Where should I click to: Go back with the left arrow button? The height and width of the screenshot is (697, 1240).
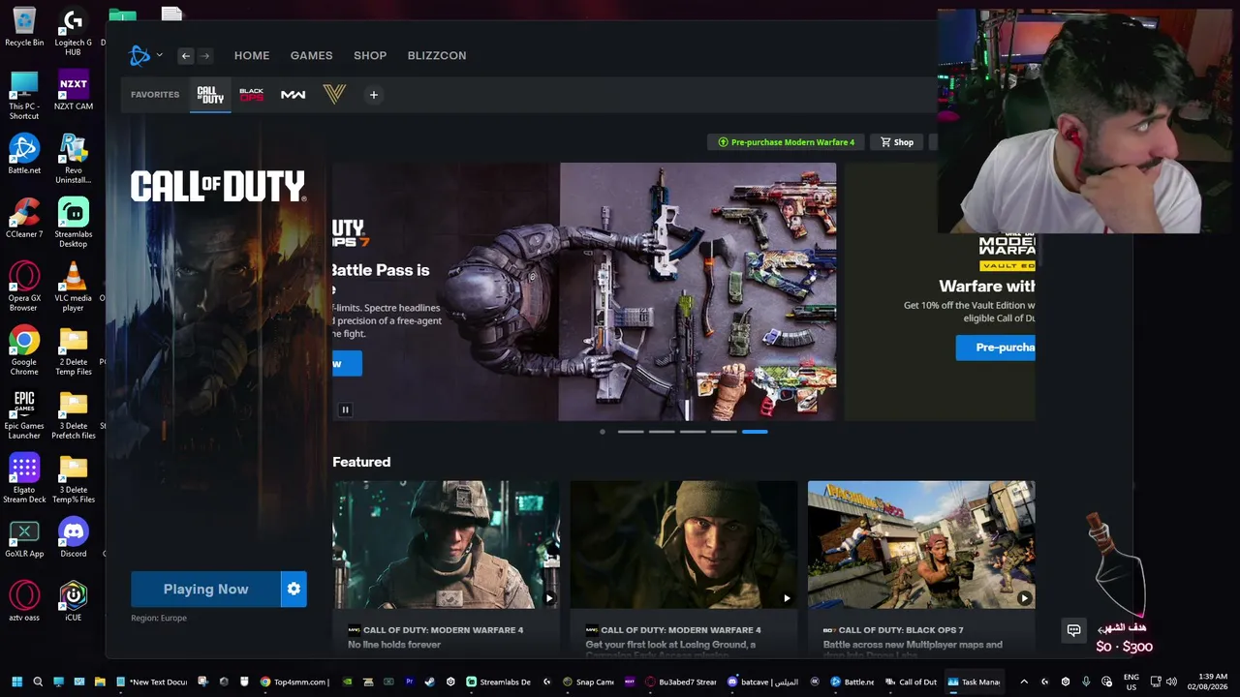pyautogui.click(x=185, y=56)
